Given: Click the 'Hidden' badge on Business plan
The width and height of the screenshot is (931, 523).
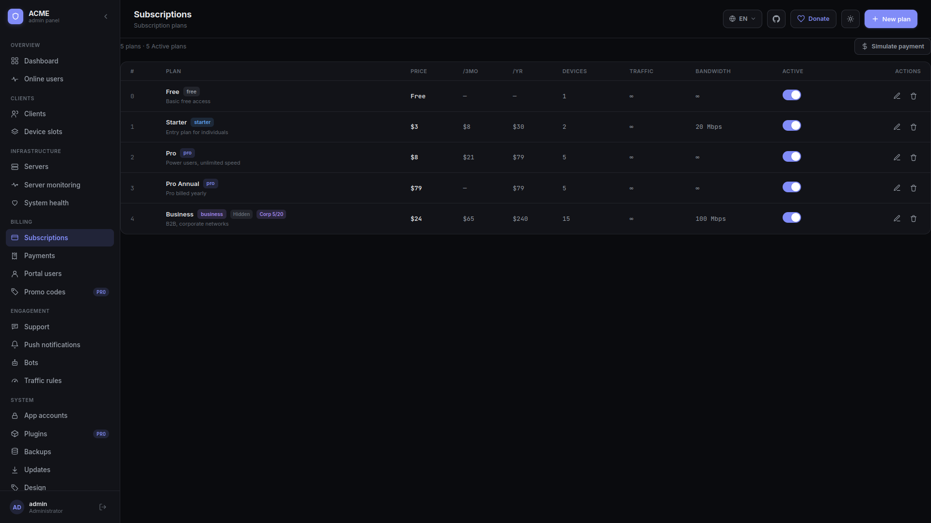Looking at the screenshot, I should click(241, 214).
